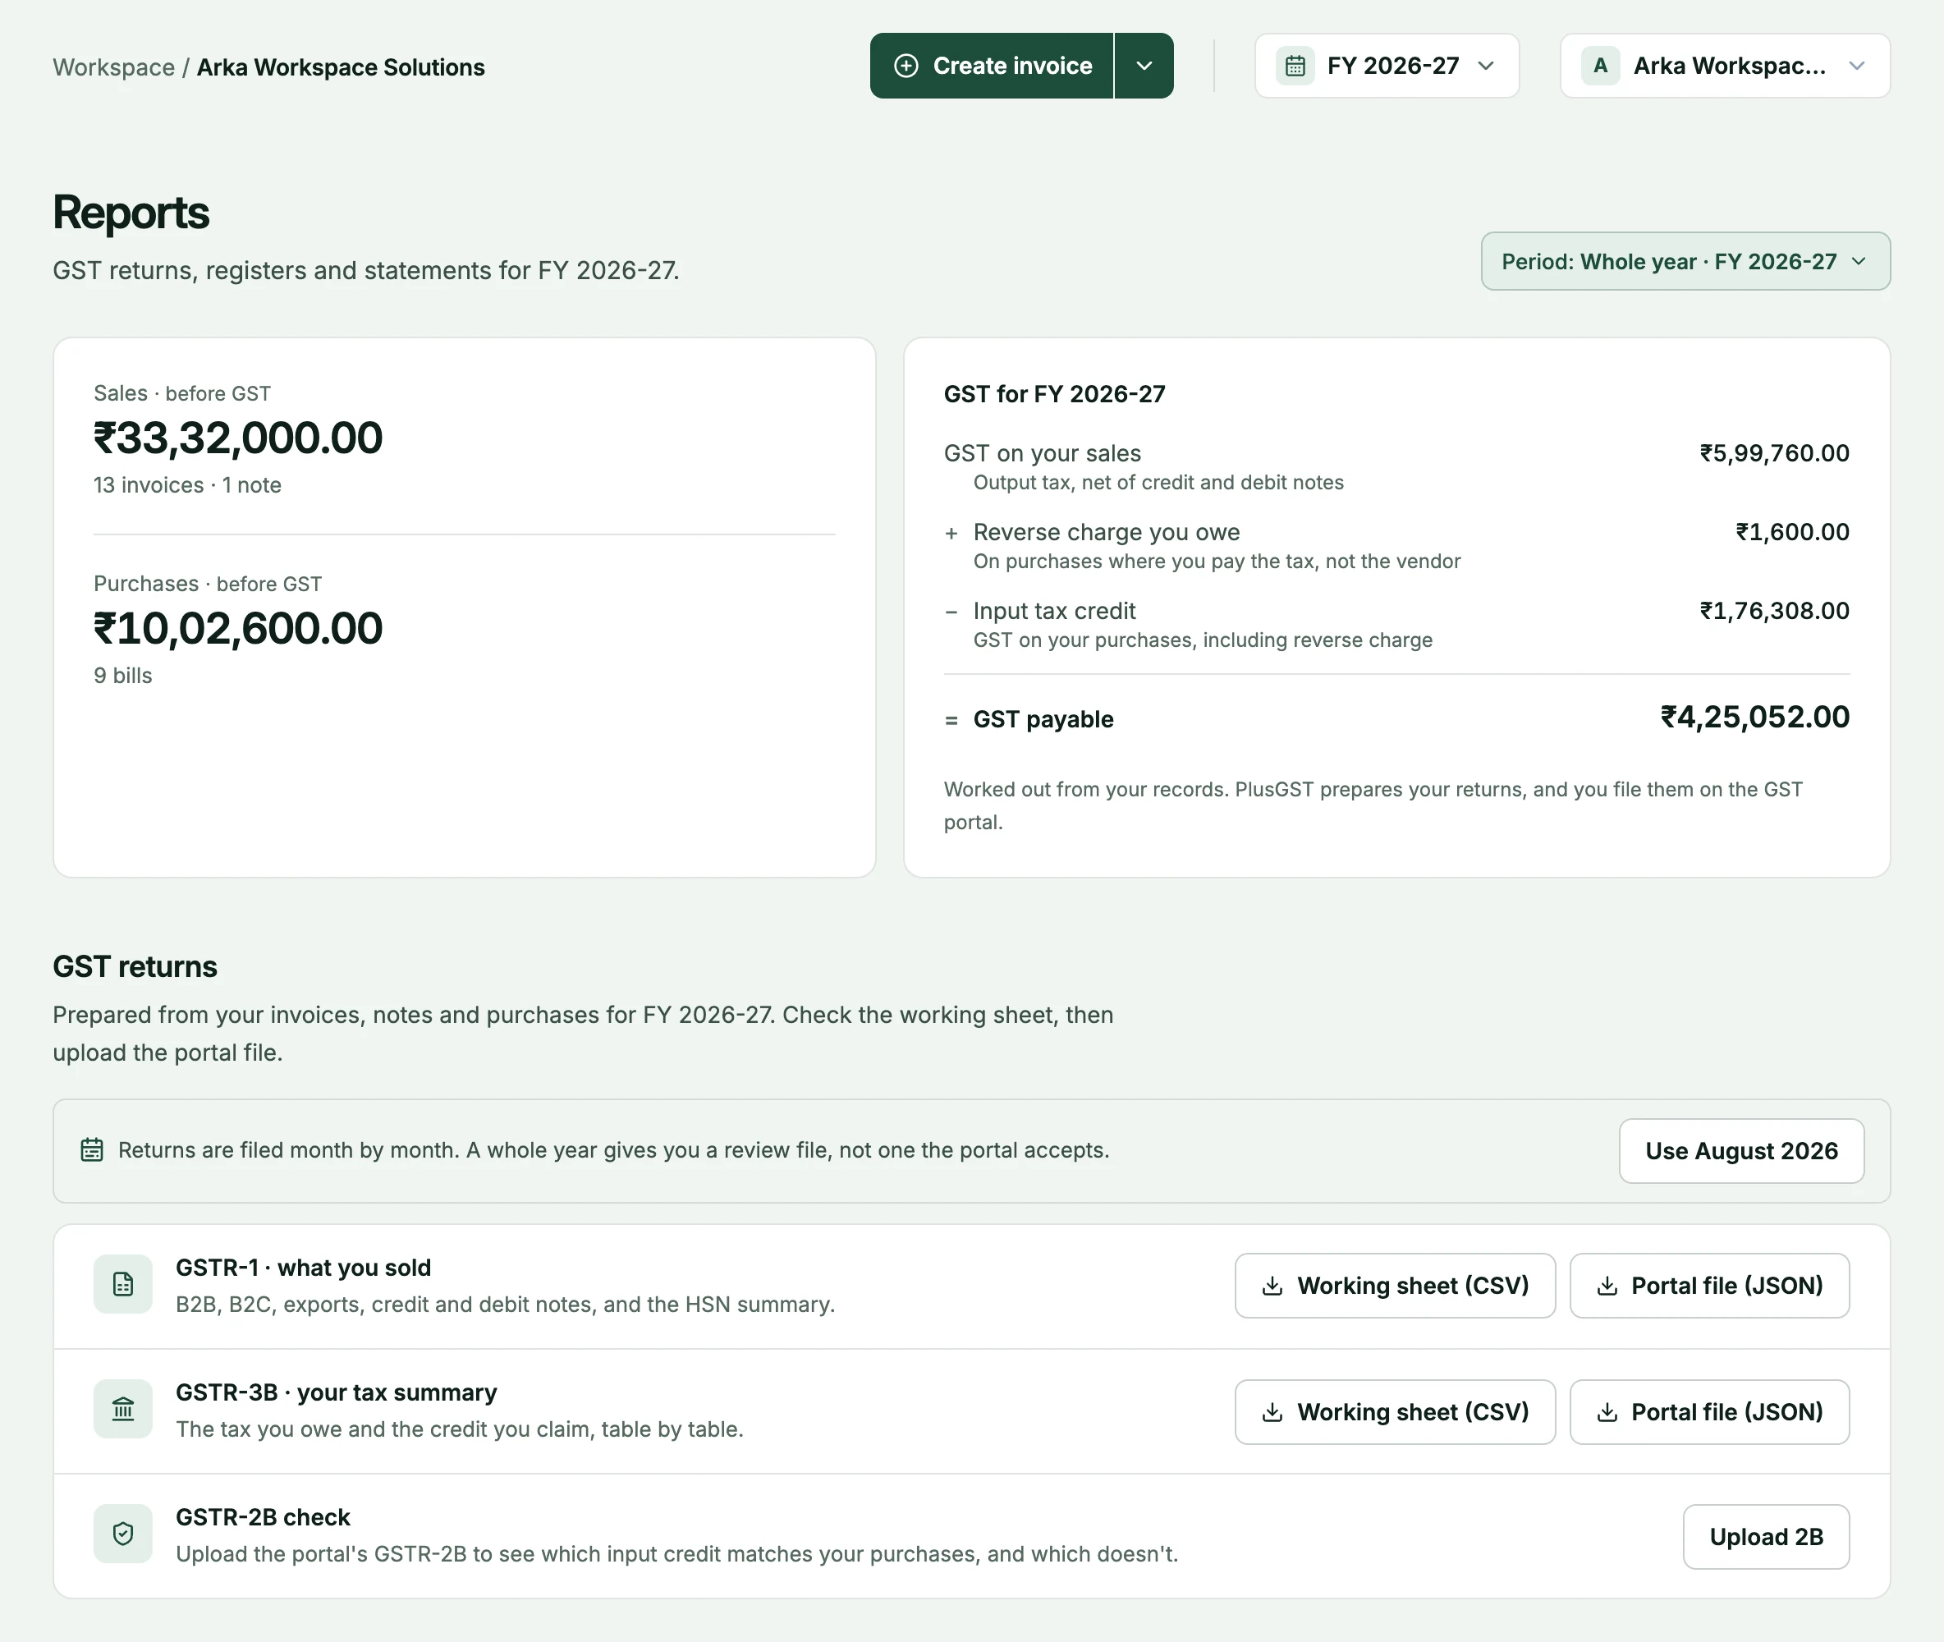This screenshot has width=1944, height=1642.
Task: Click the 'GSTR-1 · what you sold' title
Action: coord(304,1268)
